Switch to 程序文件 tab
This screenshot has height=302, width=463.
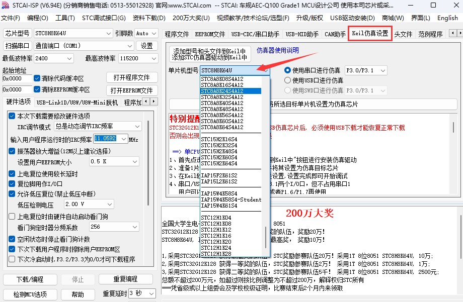click(x=177, y=34)
